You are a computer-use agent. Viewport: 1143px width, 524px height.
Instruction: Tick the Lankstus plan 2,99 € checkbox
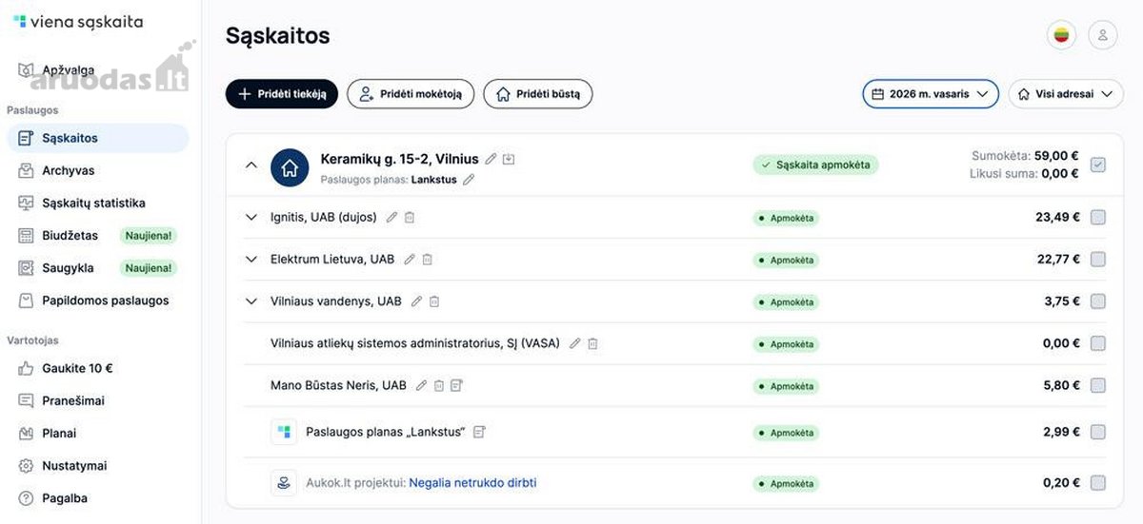click(1097, 432)
